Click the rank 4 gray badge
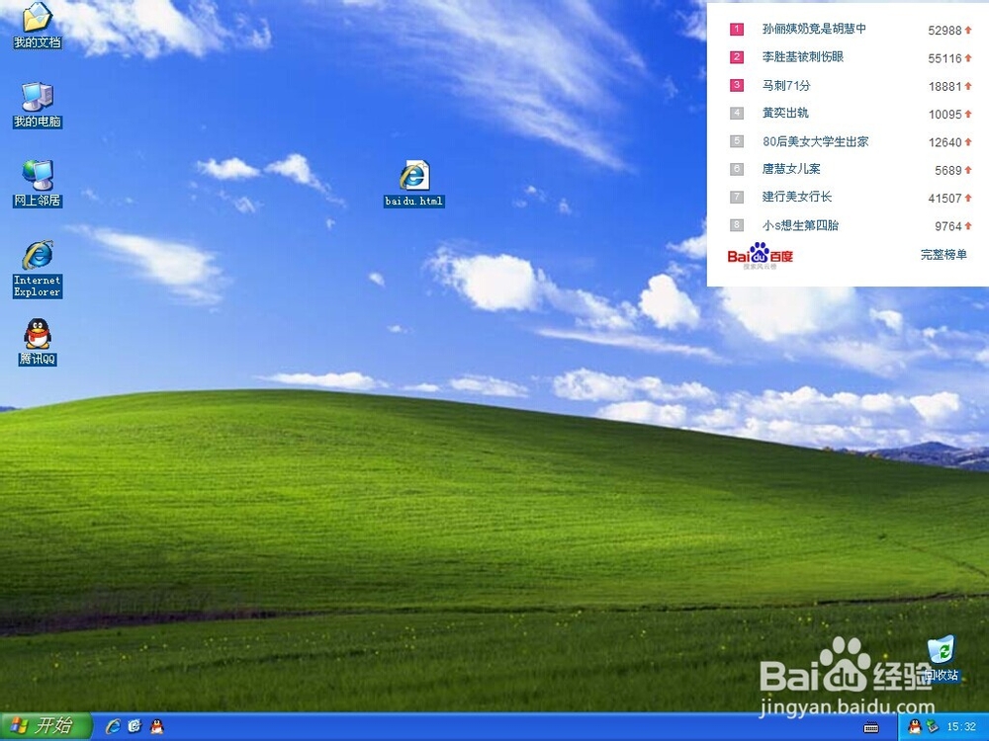The height and width of the screenshot is (741, 989). pos(737,114)
